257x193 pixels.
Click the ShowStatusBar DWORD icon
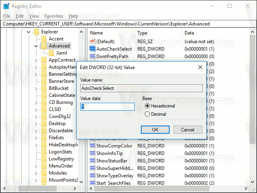coord(92,161)
